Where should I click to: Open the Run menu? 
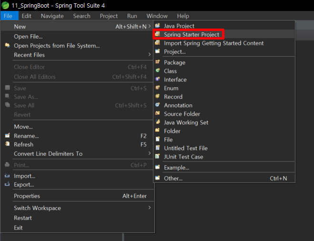click(132, 16)
